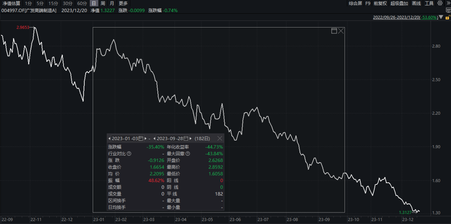Switch to the 周 weekly period tab
This screenshot has width=451, height=224.
tap(103, 3)
